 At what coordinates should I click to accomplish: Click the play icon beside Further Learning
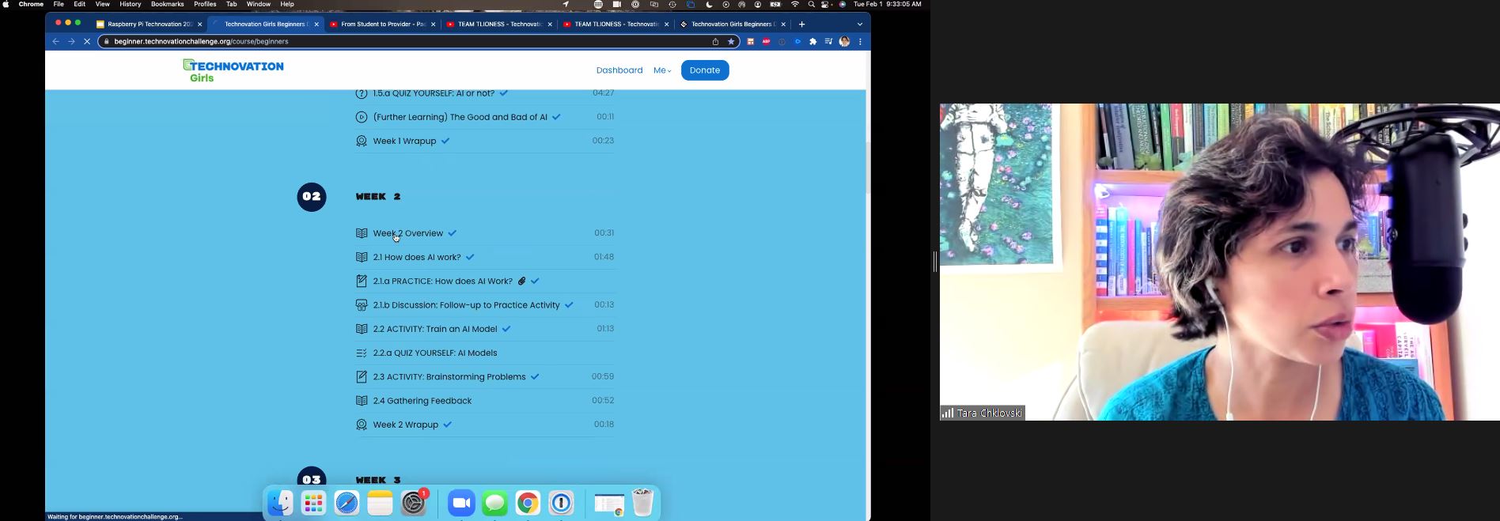pyautogui.click(x=362, y=117)
